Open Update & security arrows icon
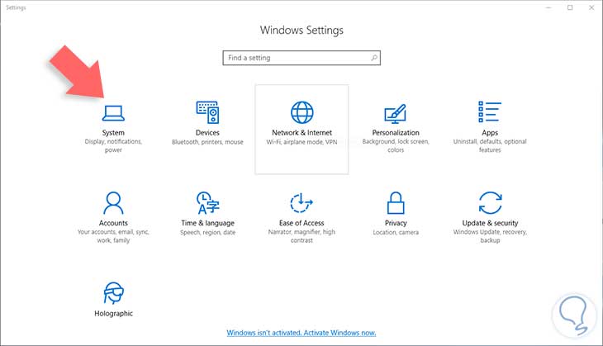This screenshot has height=346, width=603. (490, 202)
